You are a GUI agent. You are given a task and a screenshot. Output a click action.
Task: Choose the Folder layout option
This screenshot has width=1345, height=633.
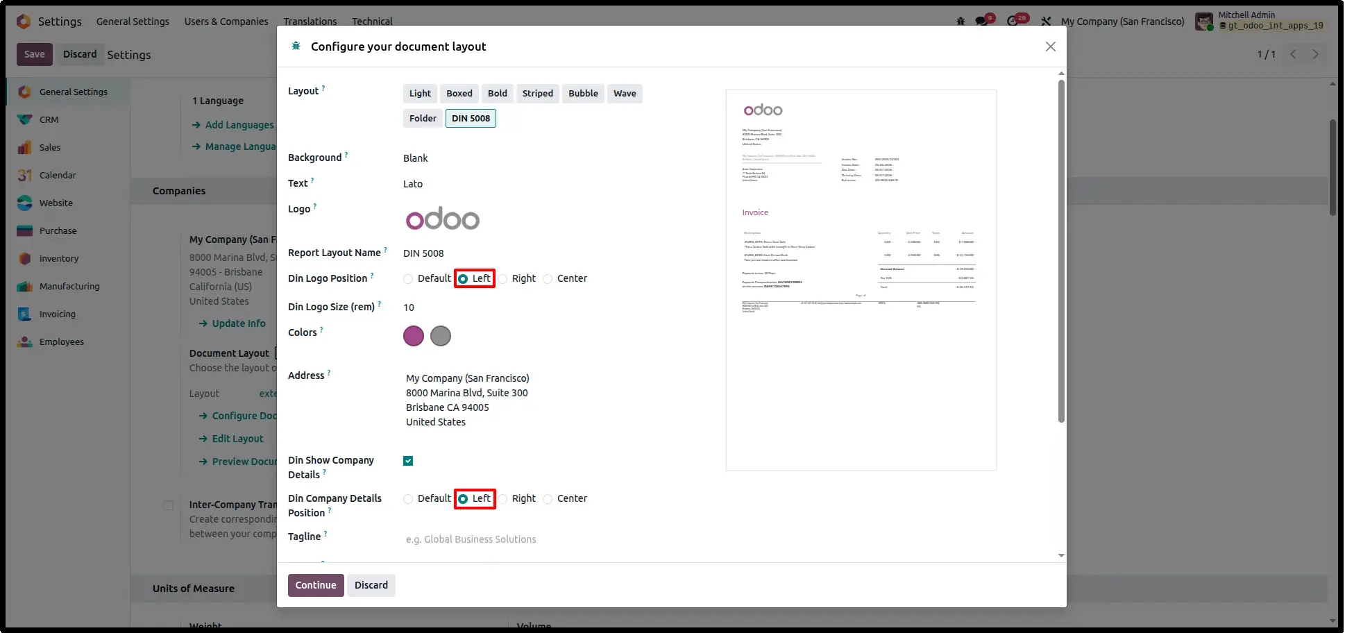click(x=423, y=119)
